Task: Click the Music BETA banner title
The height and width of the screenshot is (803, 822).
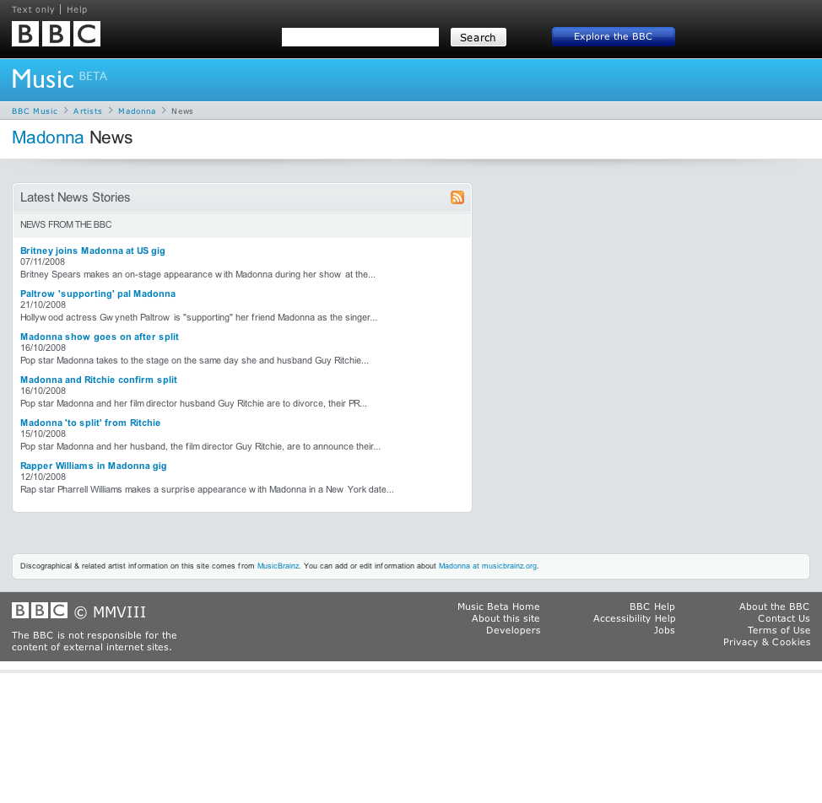Action: coord(59,79)
